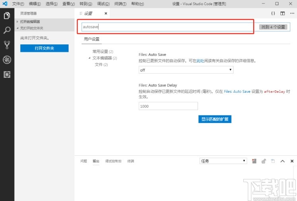Open the 任务 output channel dropdown

[223, 161]
